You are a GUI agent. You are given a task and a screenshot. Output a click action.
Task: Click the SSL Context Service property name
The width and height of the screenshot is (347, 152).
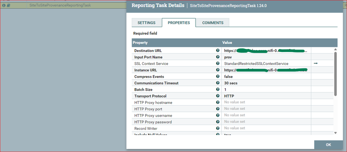pos(151,64)
